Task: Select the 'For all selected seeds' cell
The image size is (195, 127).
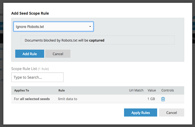Action: [x=32, y=99]
